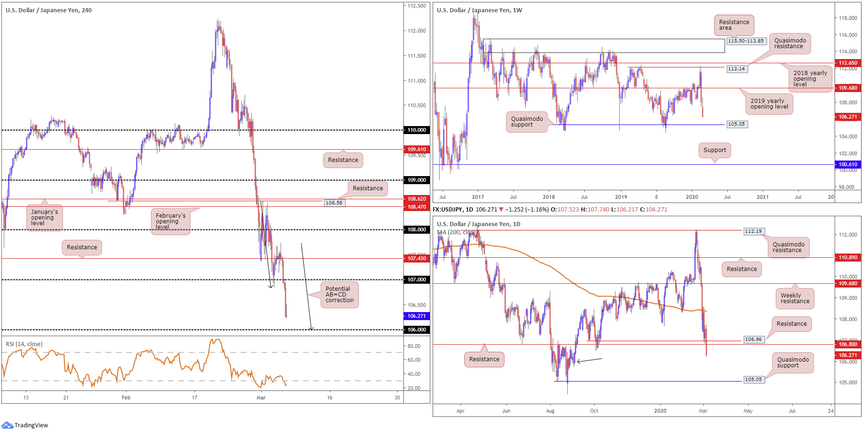Click the red down triangle beside 106.271 in the FX:USDJPY header
Image resolution: width=862 pixels, height=432 pixels.
[x=501, y=210]
